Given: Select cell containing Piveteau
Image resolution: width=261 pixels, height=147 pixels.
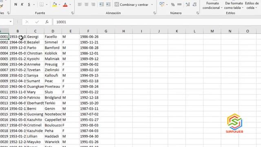Looking at the screenshot, I should 53,87.
